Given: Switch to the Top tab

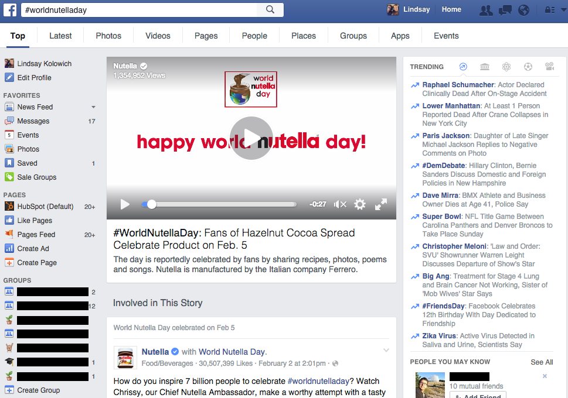Looking at the screenshot, I should (18, 36).
